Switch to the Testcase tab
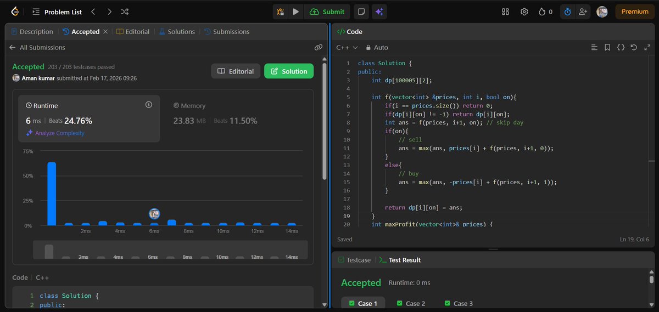This screenshot has width=659, height=312. (x=355, y=260)
